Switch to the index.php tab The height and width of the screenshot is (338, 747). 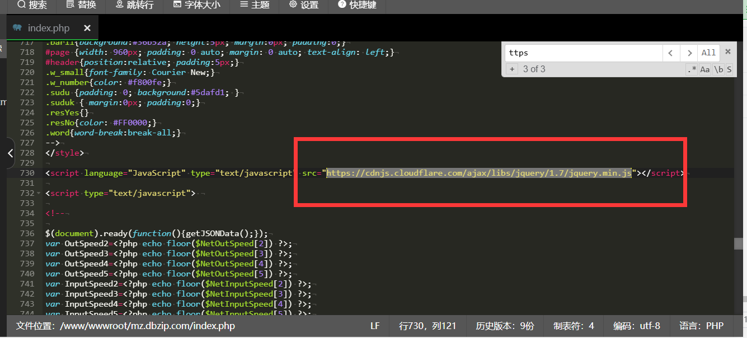48,28
